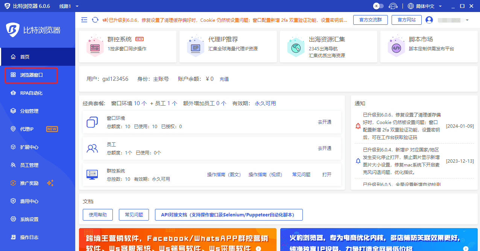Open 员工管理 in sidebar
Viewport: 480px width, 251px height.
click(x=38, y=165)
